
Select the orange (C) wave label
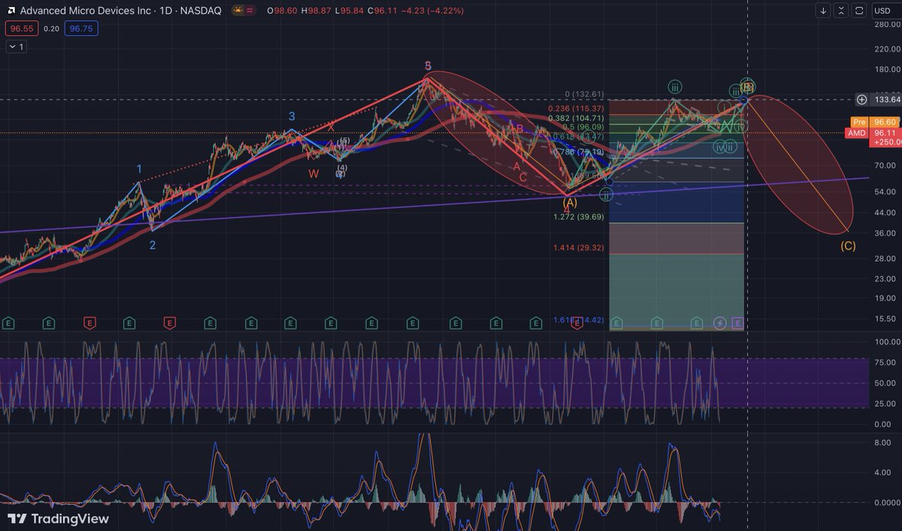pyautogui.click(x=848, y=246)
